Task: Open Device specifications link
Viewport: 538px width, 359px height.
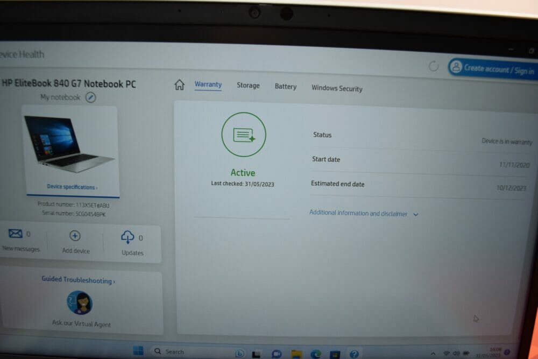Action: point(72,187)
